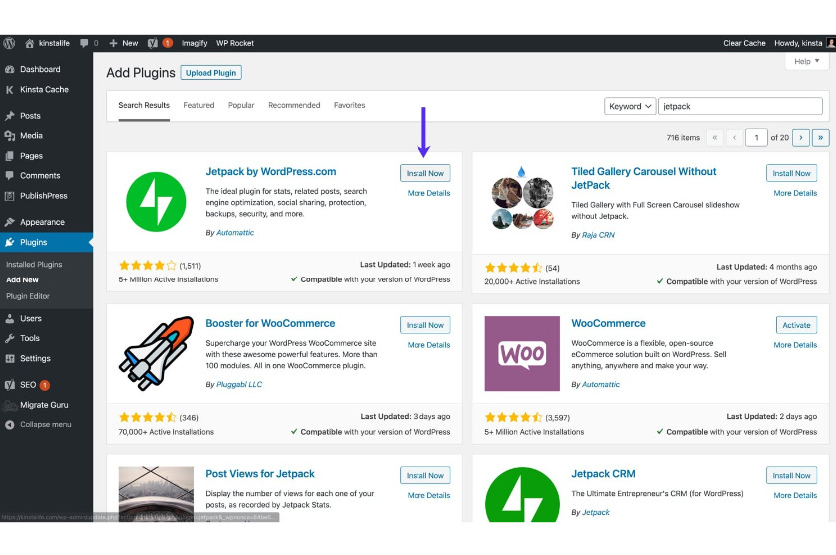
Task: Open Dashboard from the sidebar
Action: click(40, 69)
